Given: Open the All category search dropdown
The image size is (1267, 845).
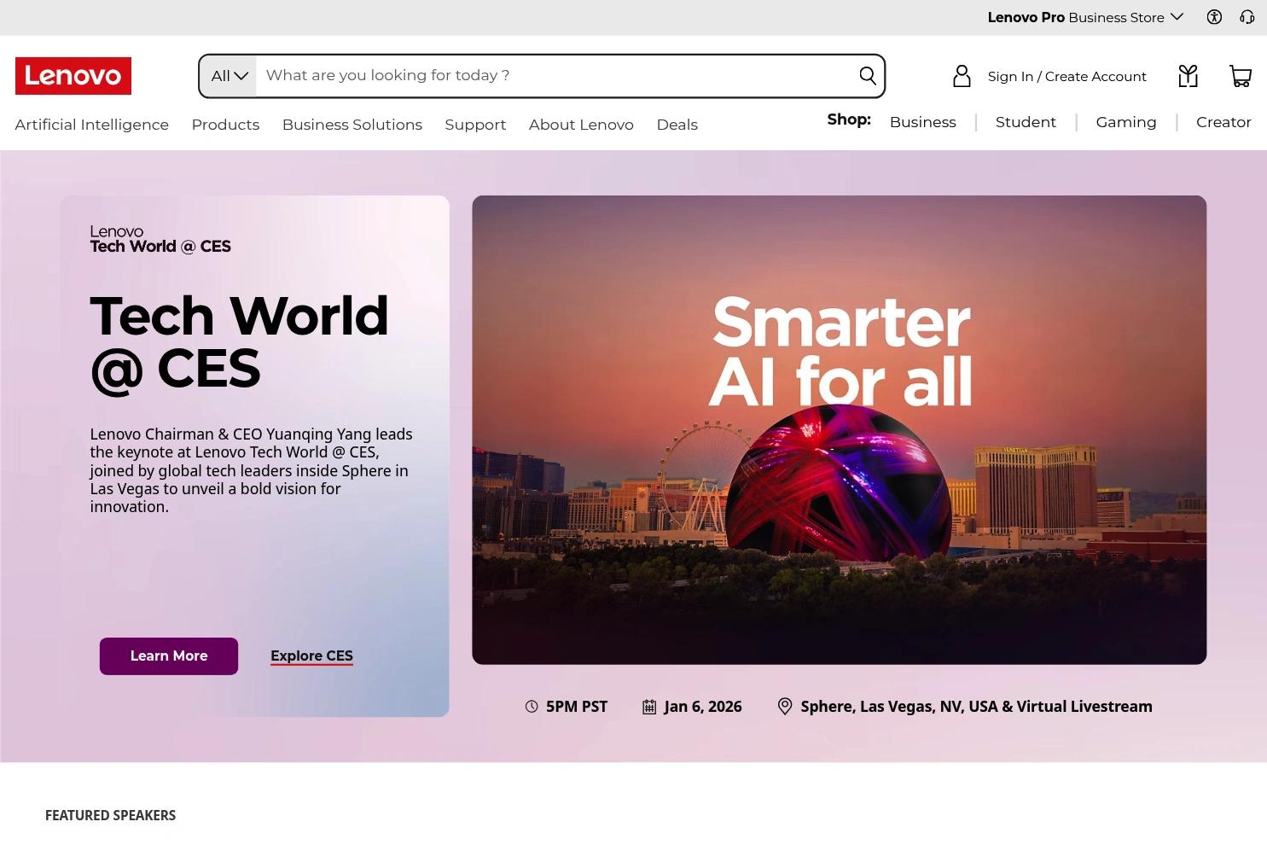Looking at the screenshot, I should coord(229,76).
